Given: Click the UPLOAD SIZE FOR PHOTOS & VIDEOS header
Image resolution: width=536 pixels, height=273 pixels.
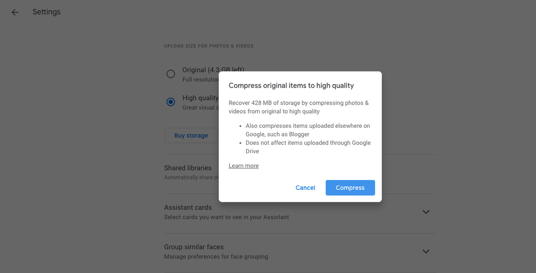Looking at the screenshot, I should (209, 46).
